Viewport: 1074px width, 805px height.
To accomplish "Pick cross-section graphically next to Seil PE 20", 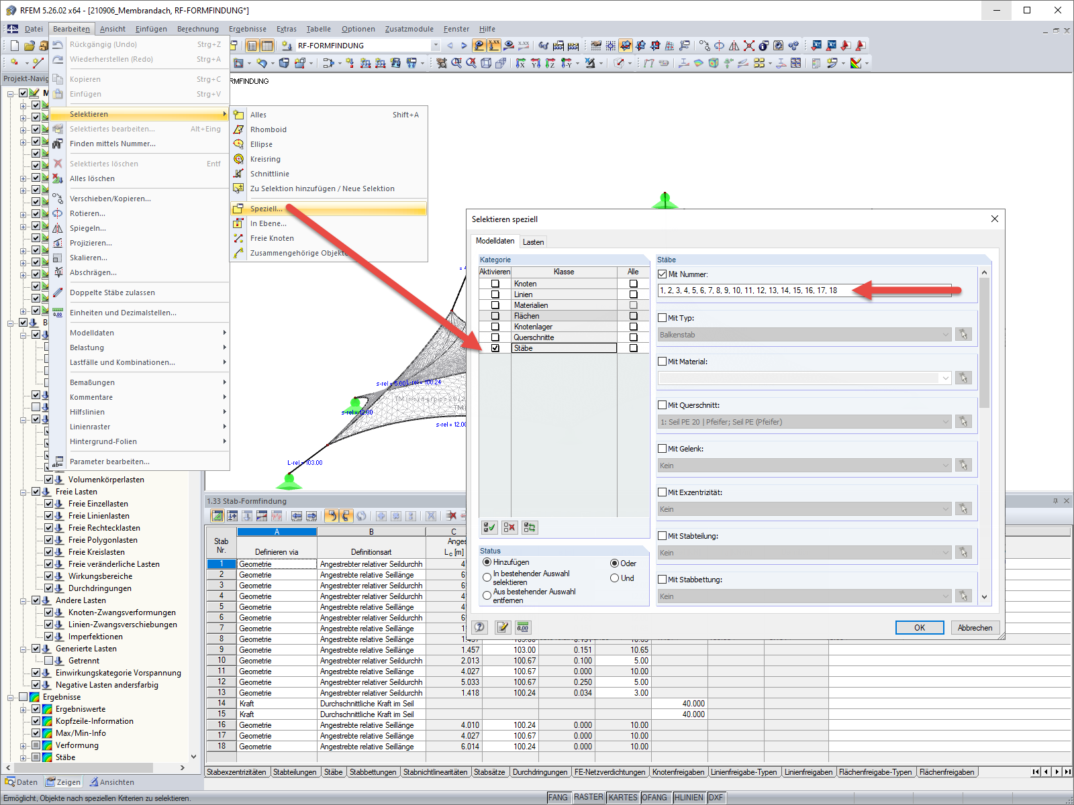I will [x=963, y=421].
